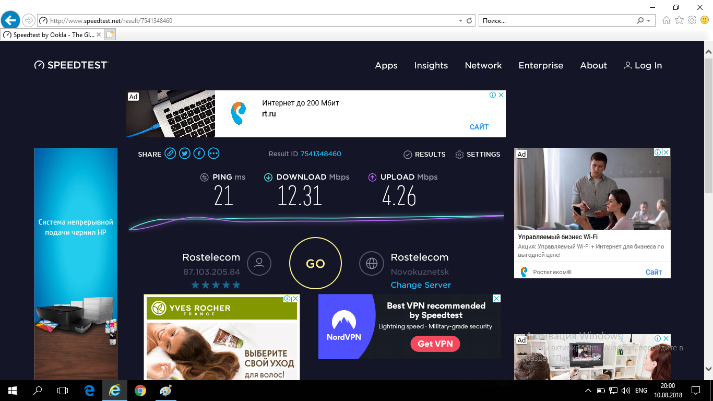Click the HP ink system ad banner
Screen dimensions: 713x401
[76, 264]
